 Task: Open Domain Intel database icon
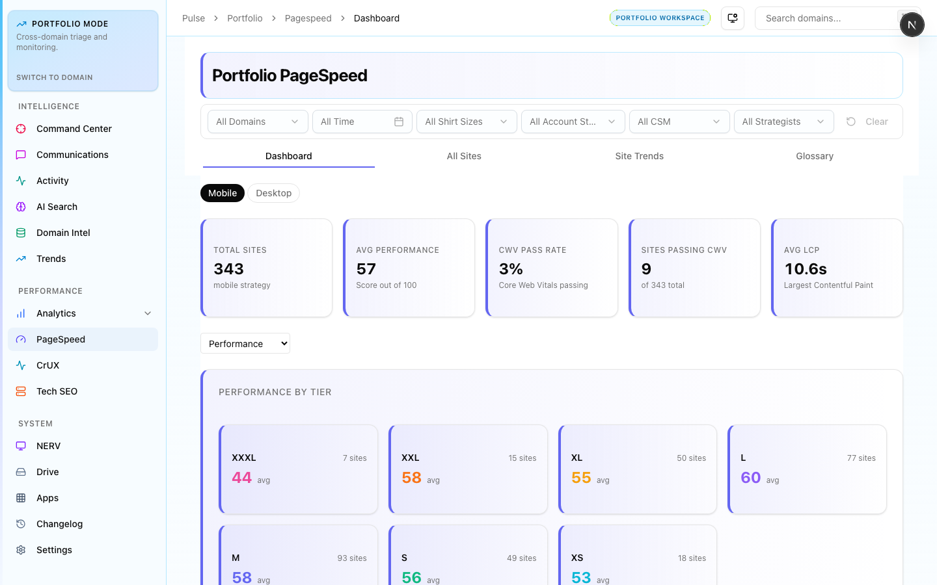coord(21,233)
